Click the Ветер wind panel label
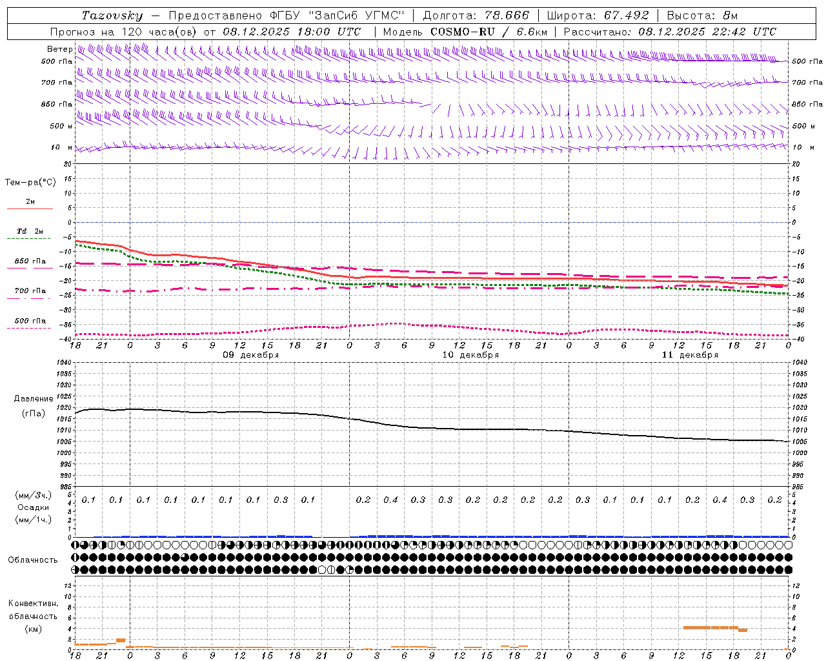Viewport: 826px width, 661px height. pyautogui.click(x=60, y=49)
